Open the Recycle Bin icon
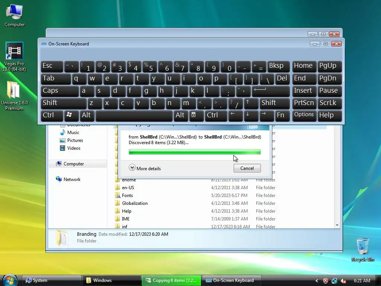This screenshot has width=381, height=286. point(362,250)
